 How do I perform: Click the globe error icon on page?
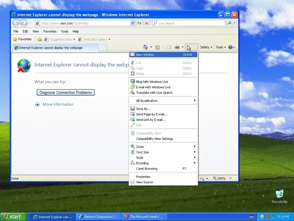pos(24,66)
